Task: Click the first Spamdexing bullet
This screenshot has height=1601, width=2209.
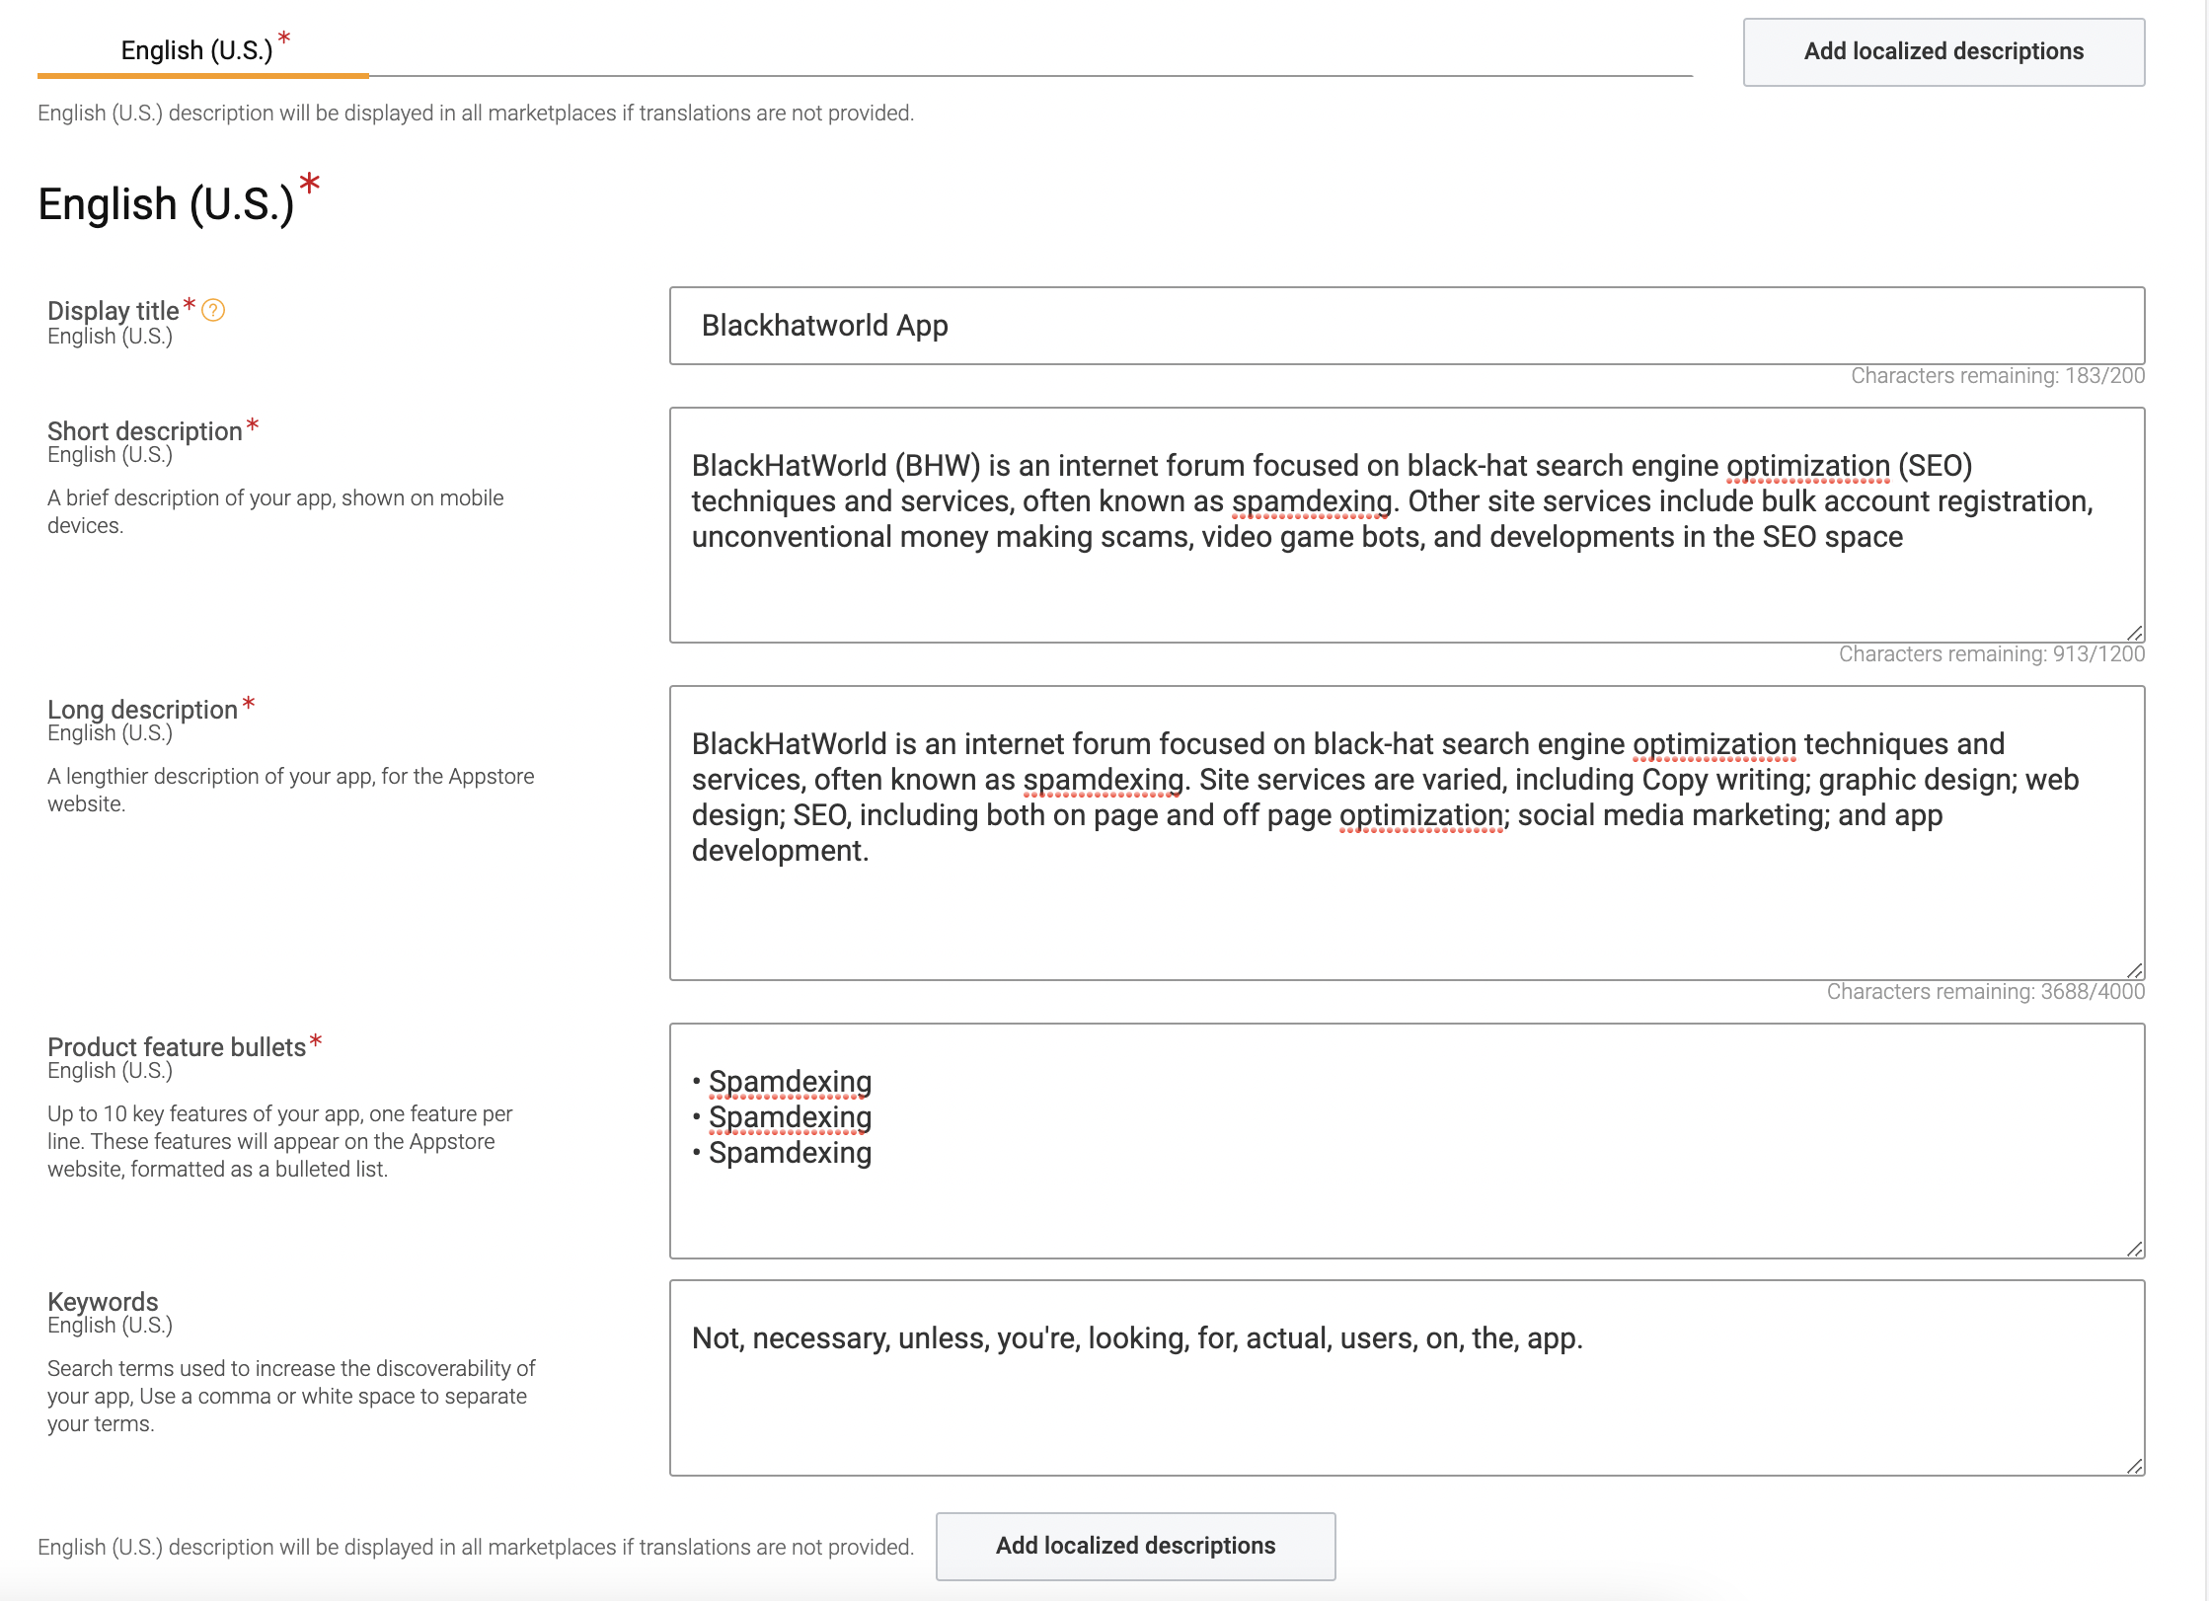Action: (790, 1082)
